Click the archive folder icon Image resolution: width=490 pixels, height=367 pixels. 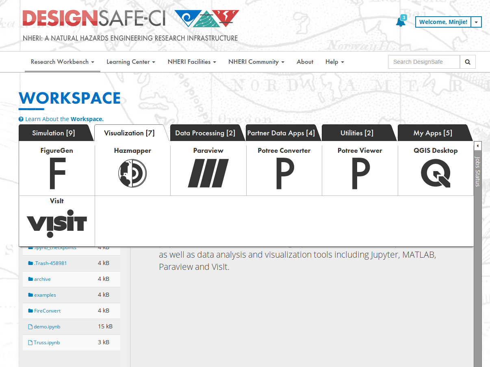[30, 279]
